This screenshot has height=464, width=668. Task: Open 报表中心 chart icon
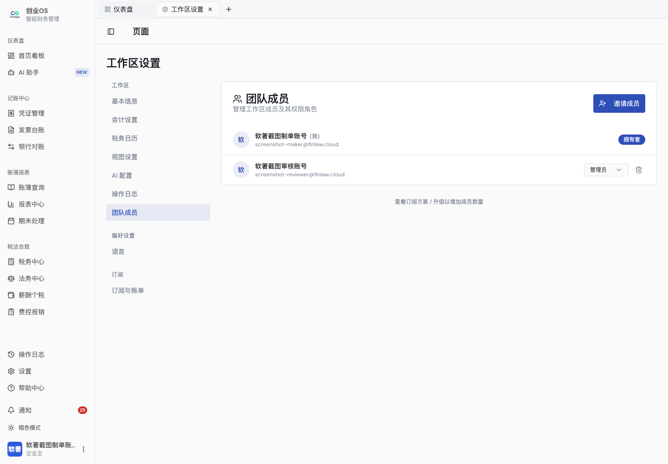pyautogui.click(x=11, y=204)
